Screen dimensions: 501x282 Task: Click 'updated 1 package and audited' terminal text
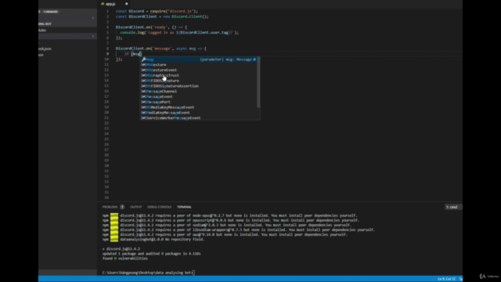coord(151,254)
